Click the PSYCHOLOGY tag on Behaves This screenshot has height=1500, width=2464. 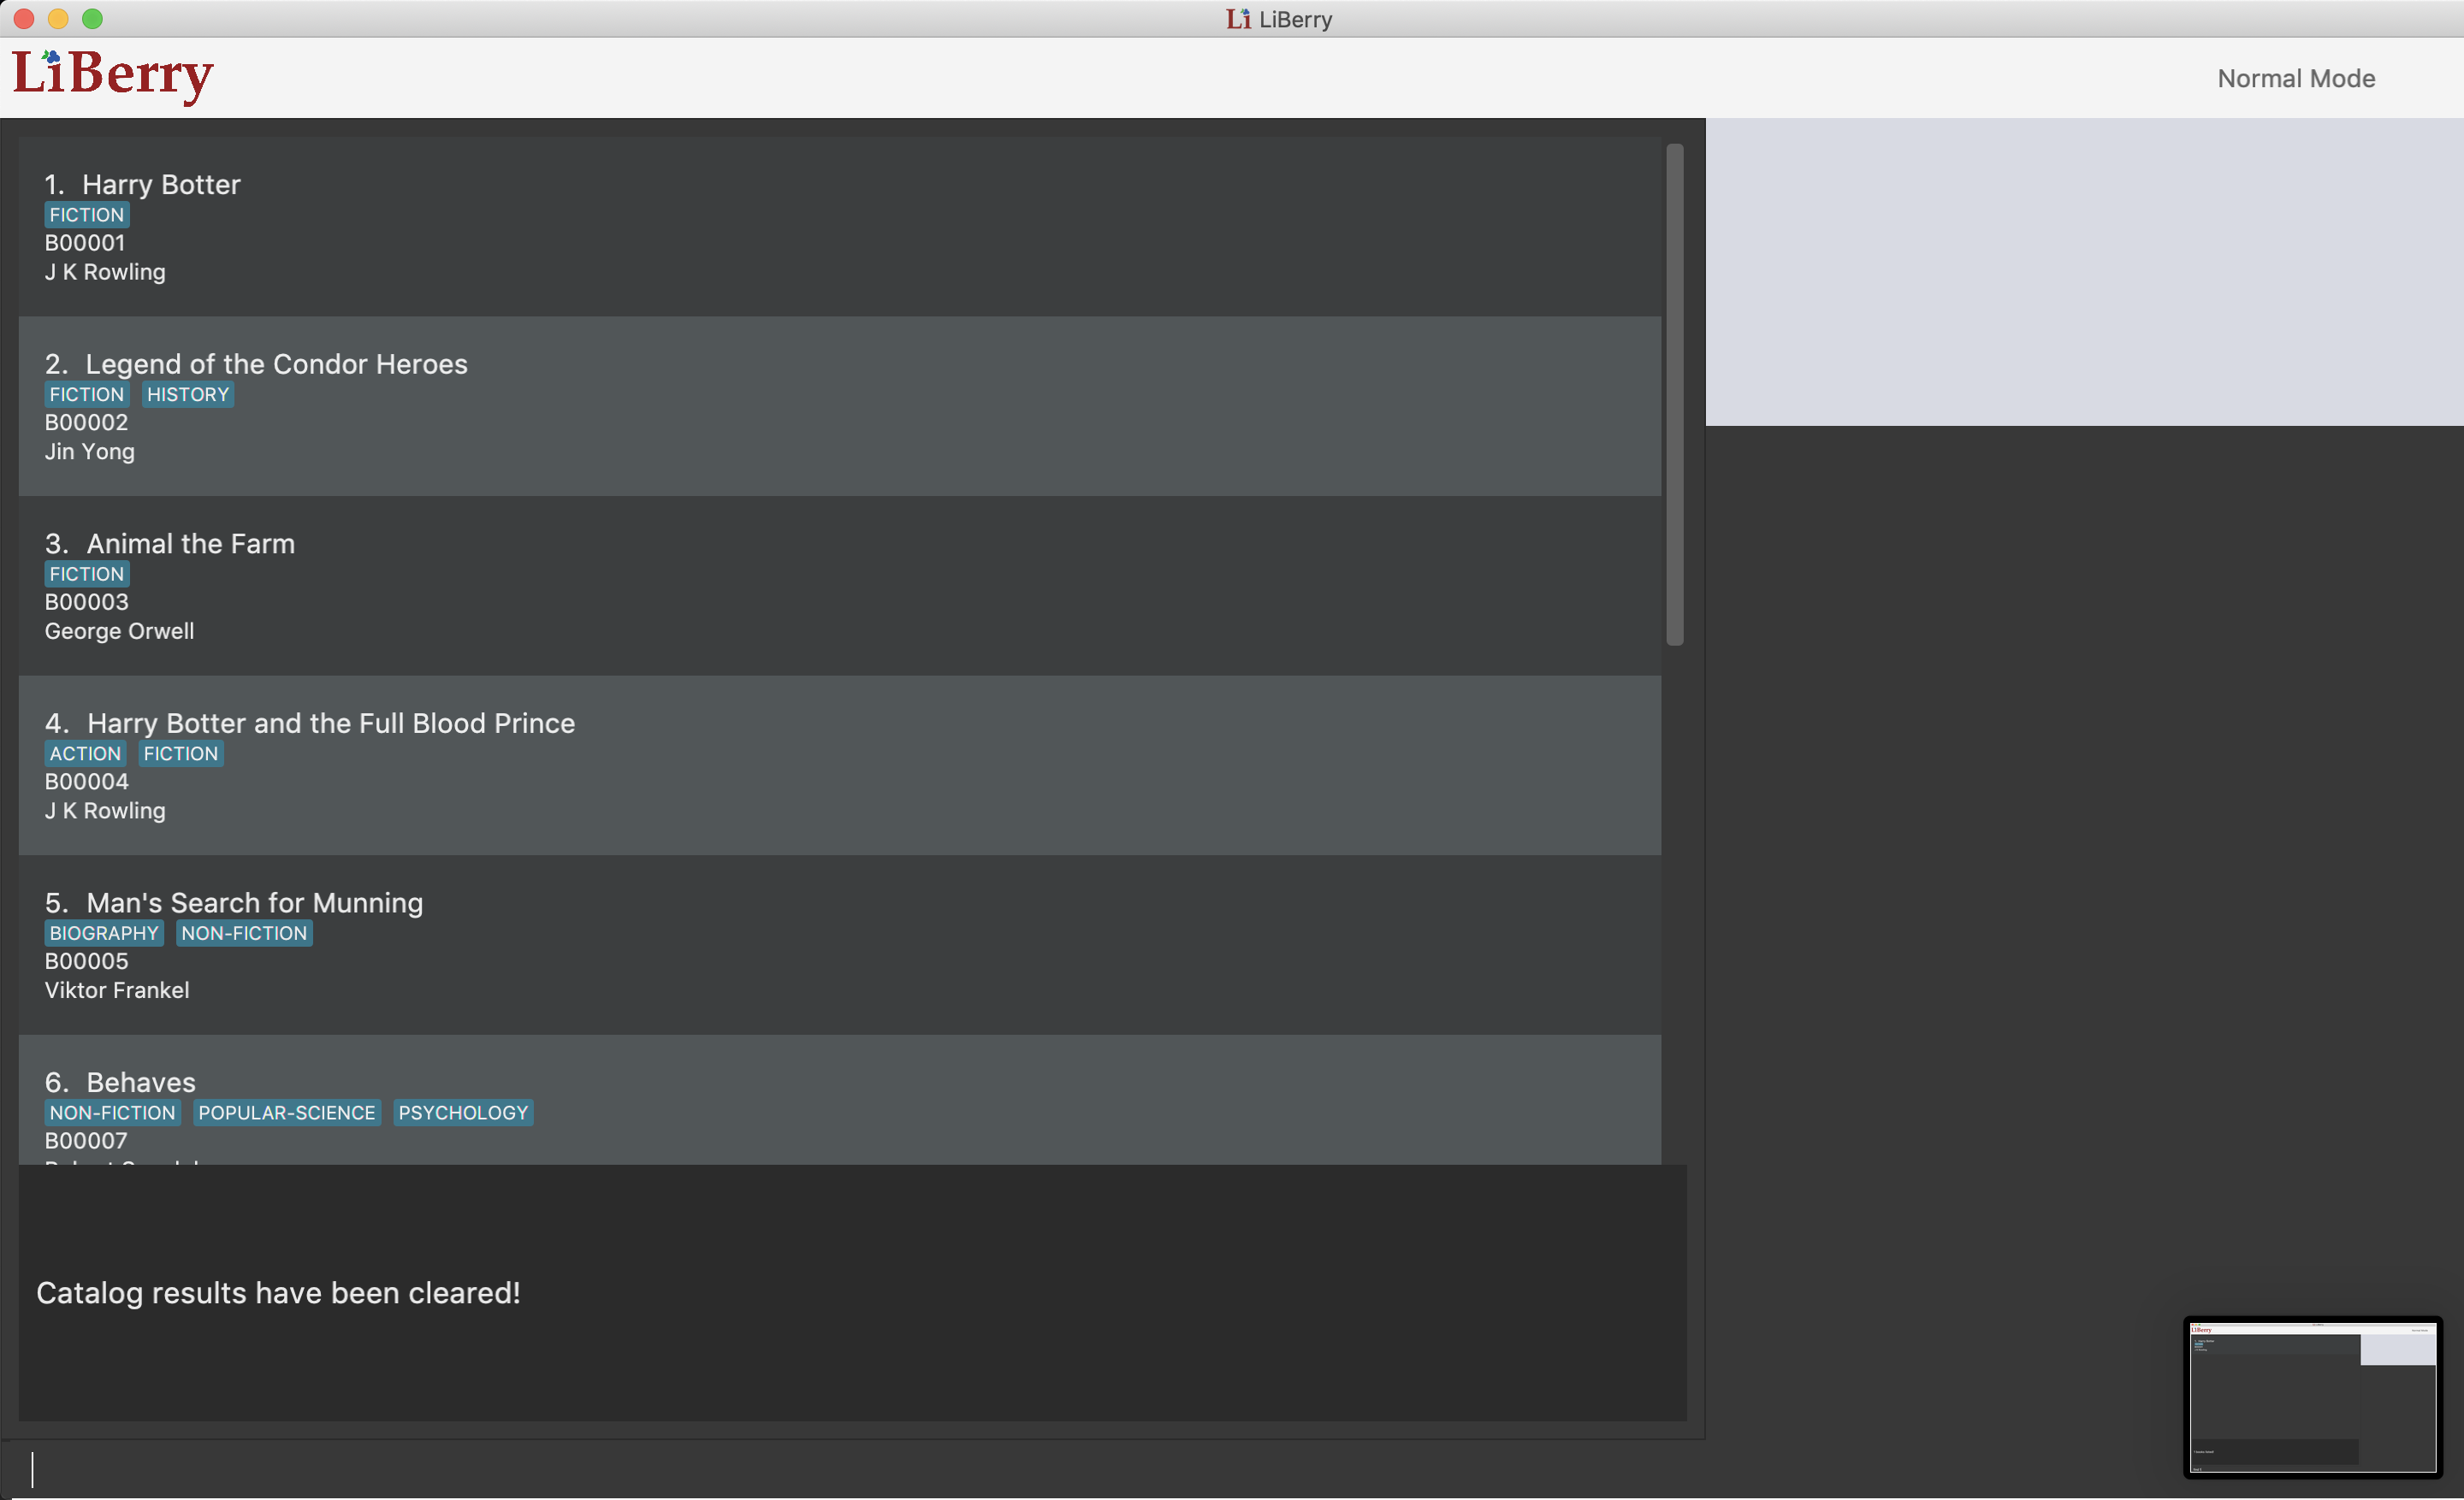tap(463, 1113)
